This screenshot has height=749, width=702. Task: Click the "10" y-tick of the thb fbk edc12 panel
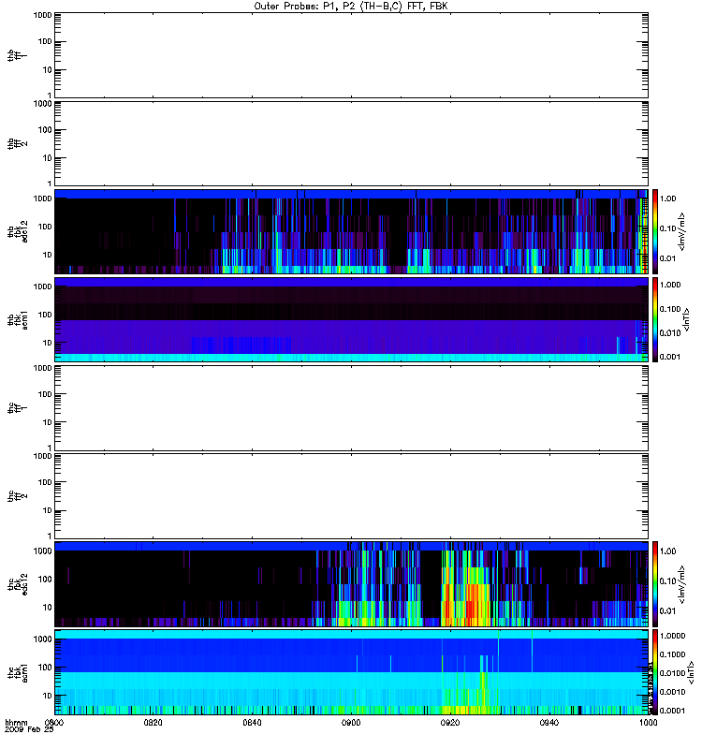tap(48, 255)
